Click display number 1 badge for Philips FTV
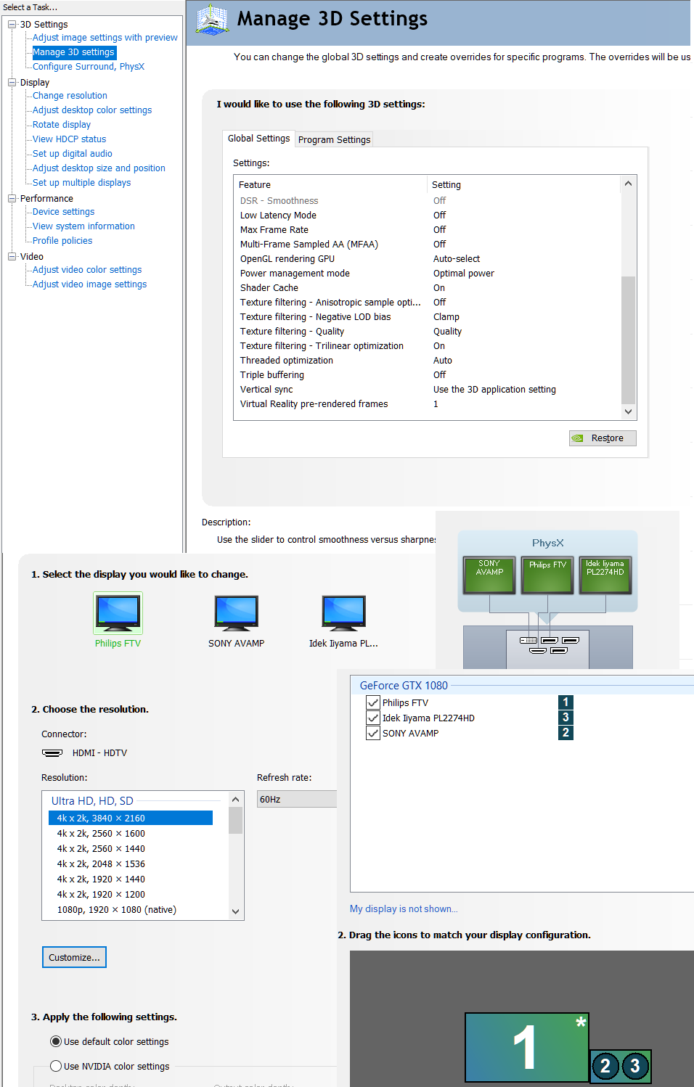This screenshot has width=694, height=1087. click(x=566, y=702)
